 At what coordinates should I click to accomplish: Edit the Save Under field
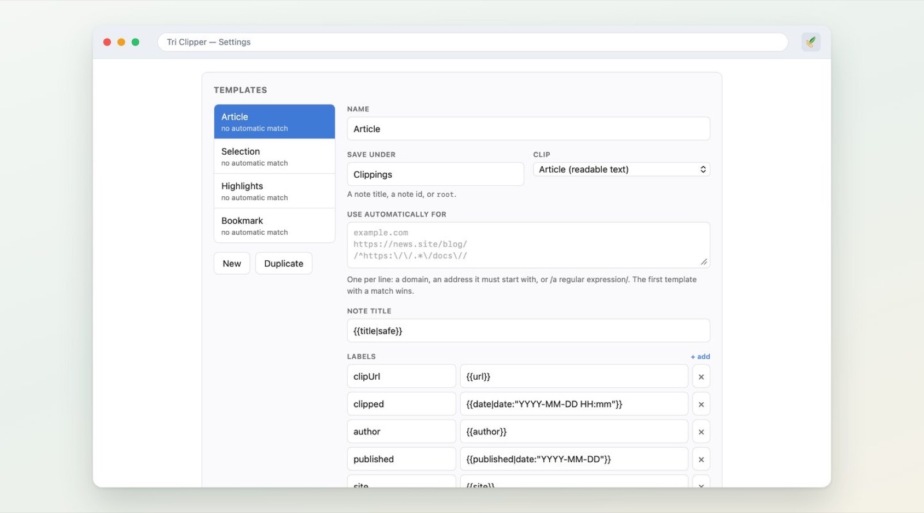(x=435, y=174)
